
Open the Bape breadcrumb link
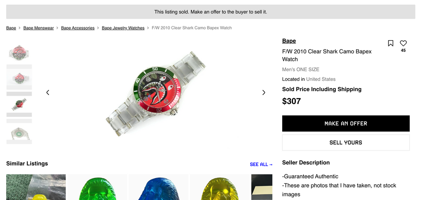coord(11,28)
